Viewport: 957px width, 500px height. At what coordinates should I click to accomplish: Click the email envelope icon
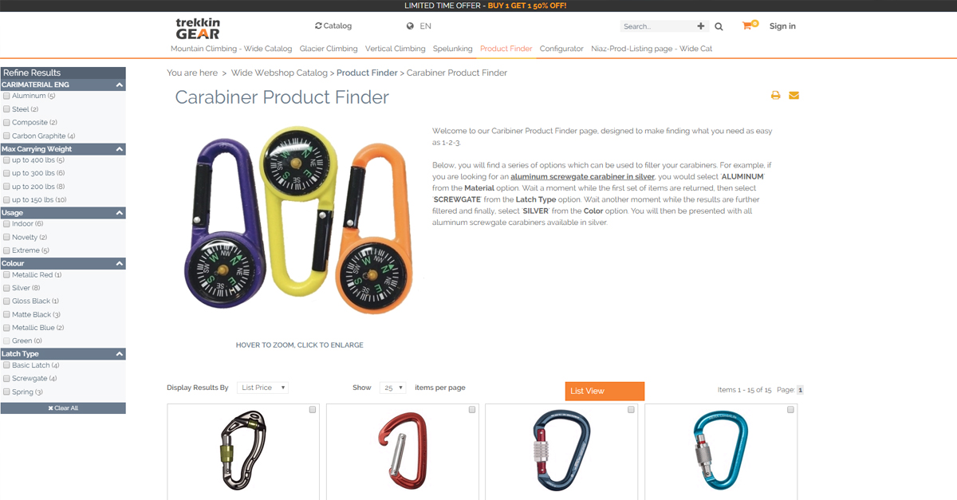point(794,96)
